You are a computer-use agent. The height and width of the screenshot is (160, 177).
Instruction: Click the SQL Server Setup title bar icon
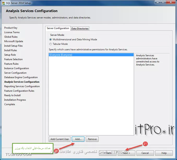(3, 3)
